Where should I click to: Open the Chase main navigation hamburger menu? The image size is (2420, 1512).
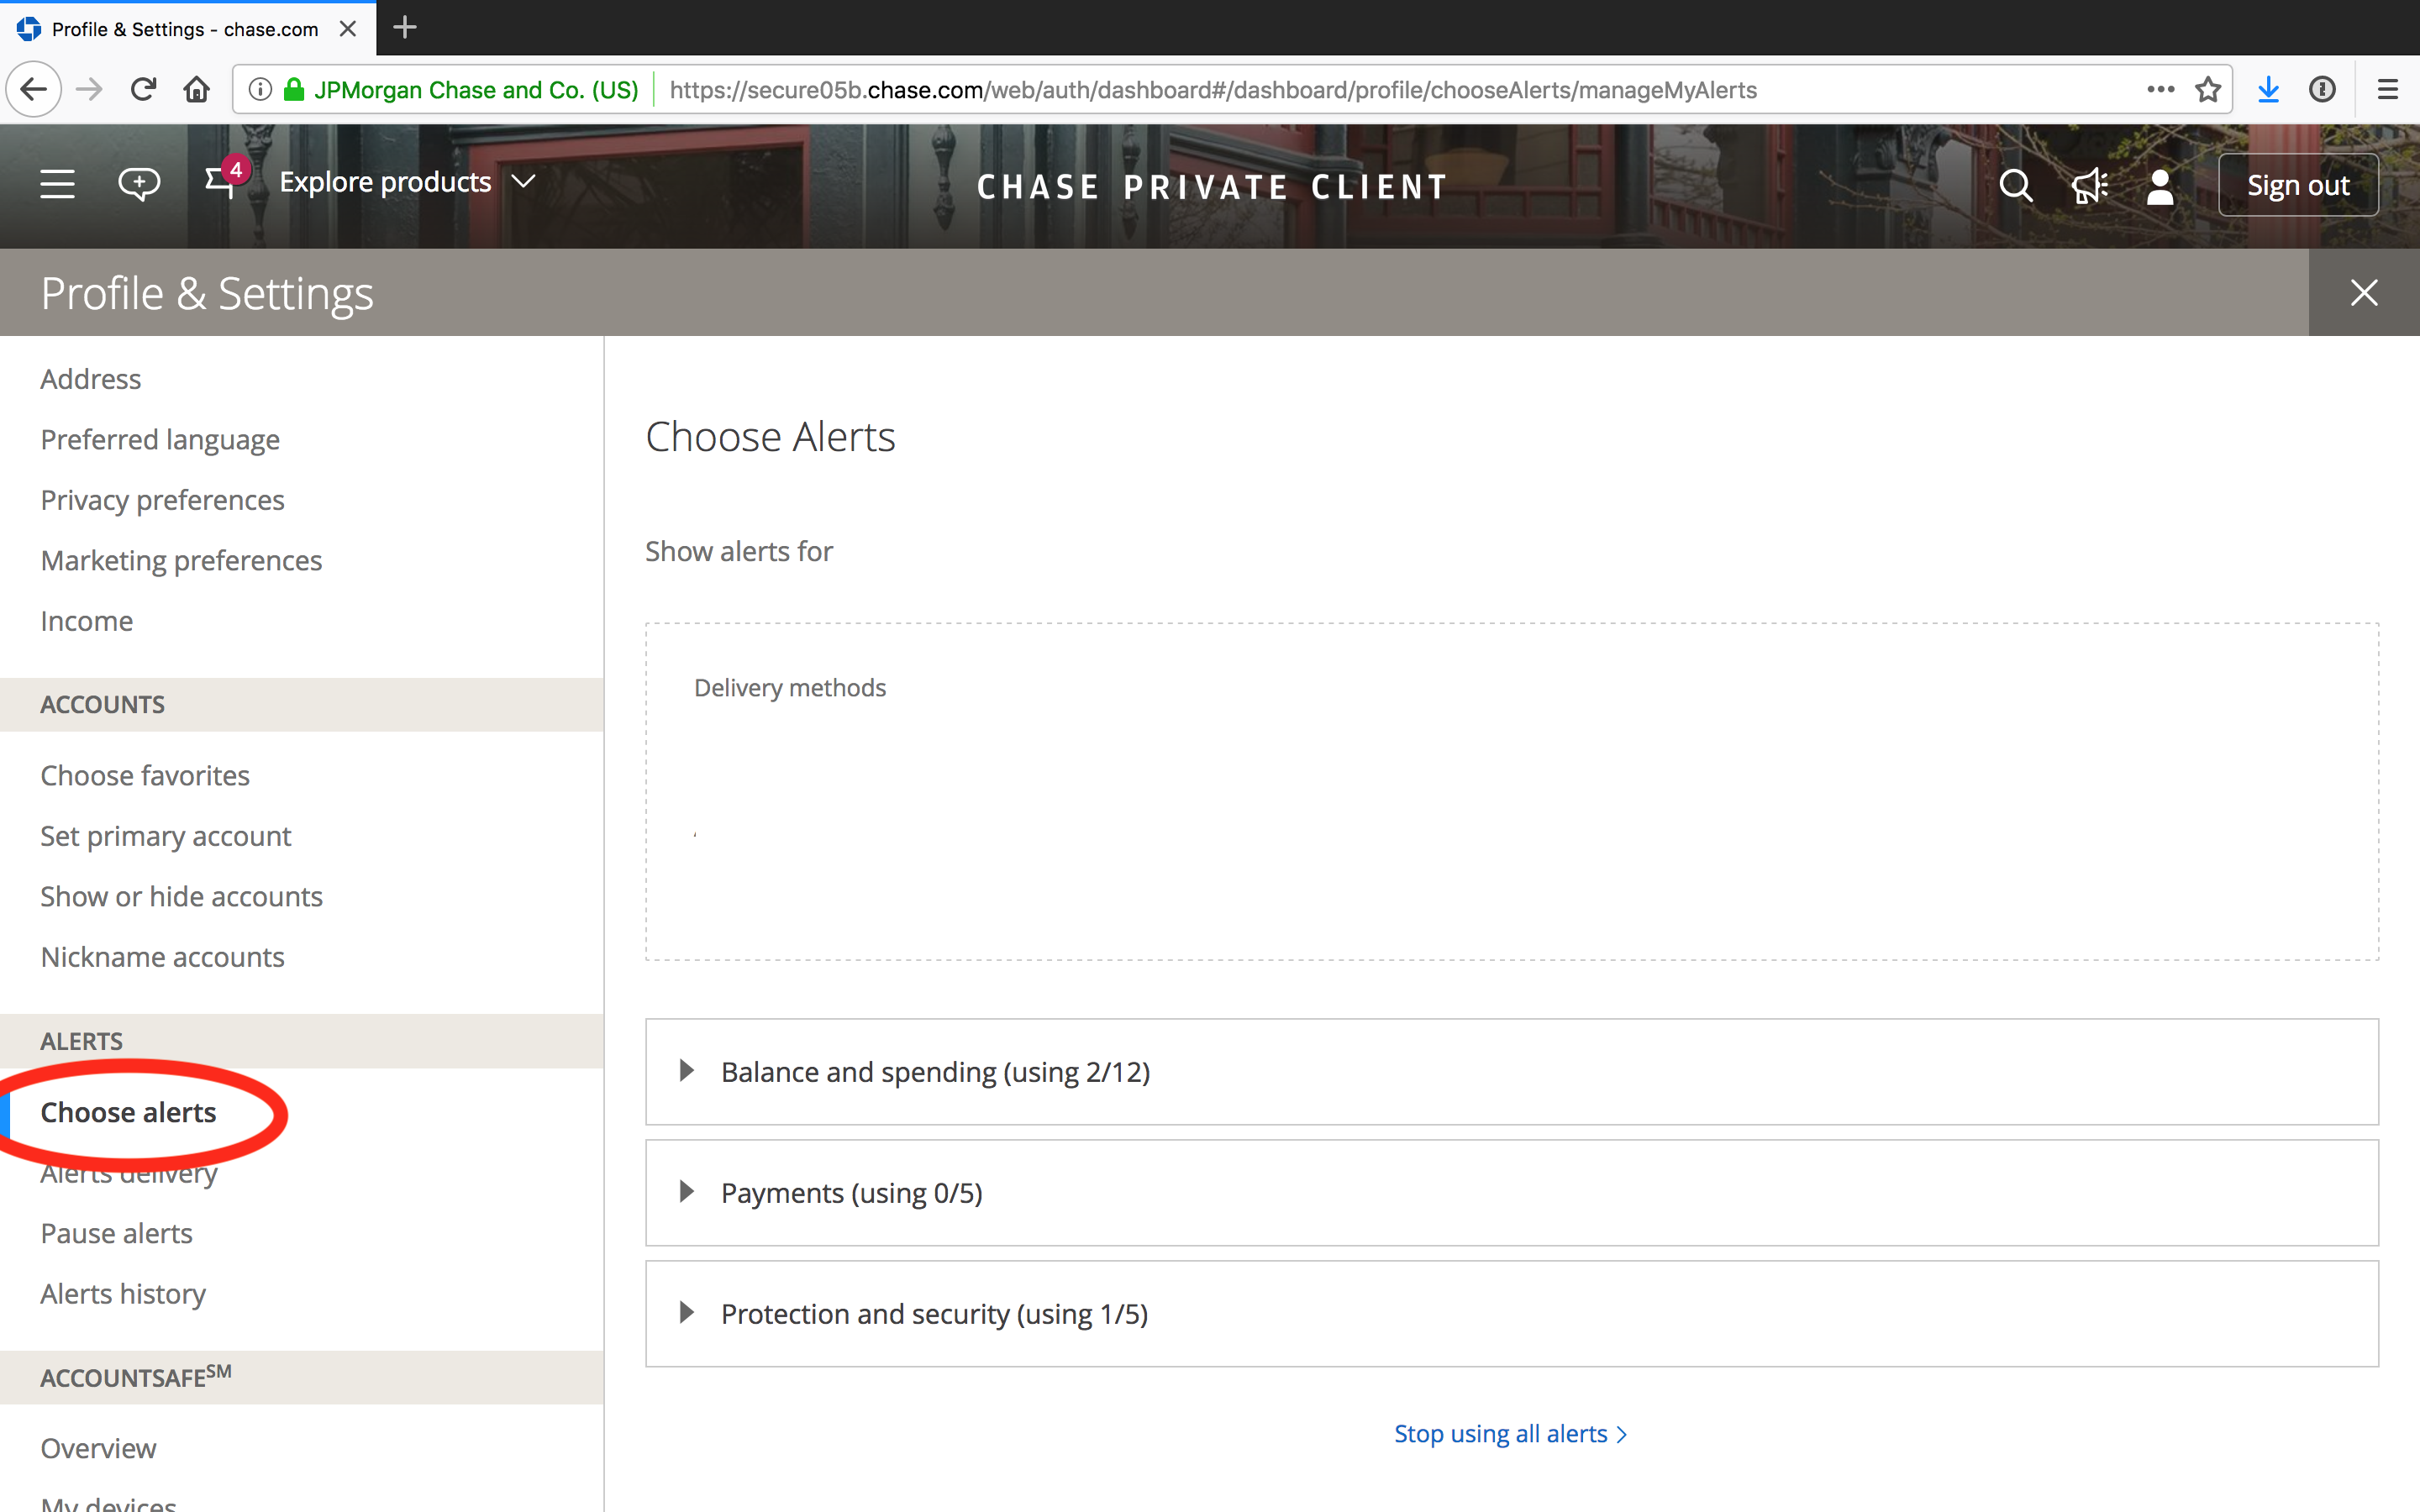57,184
